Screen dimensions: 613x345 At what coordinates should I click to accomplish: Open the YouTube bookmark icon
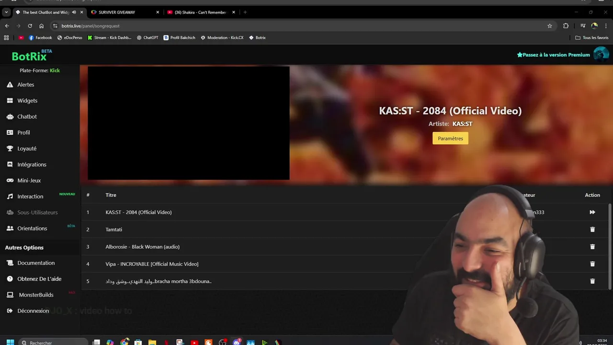21,38
